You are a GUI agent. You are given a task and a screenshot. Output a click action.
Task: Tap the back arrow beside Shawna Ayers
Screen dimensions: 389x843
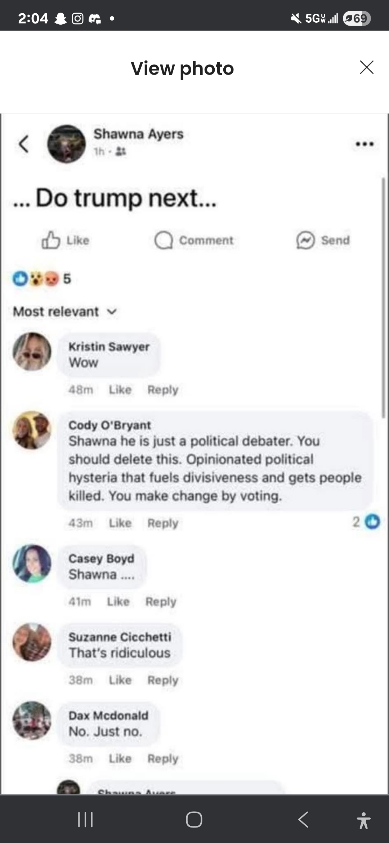click(23, 144)
